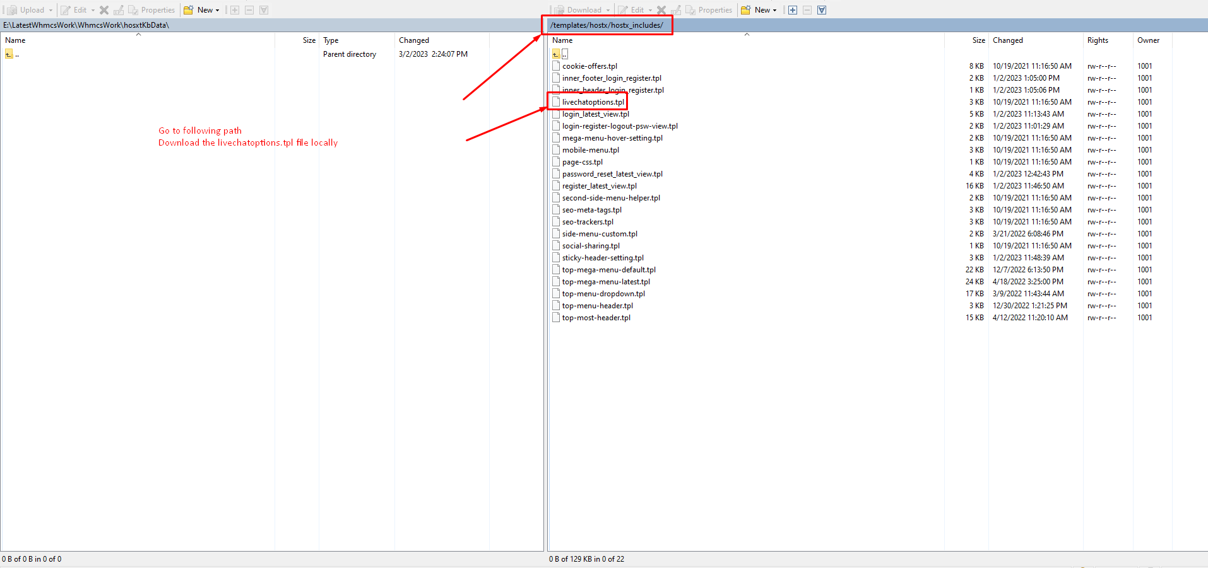
Task: Click the remote panel's parent directory folder icon
Action: [x=556, y=54]
